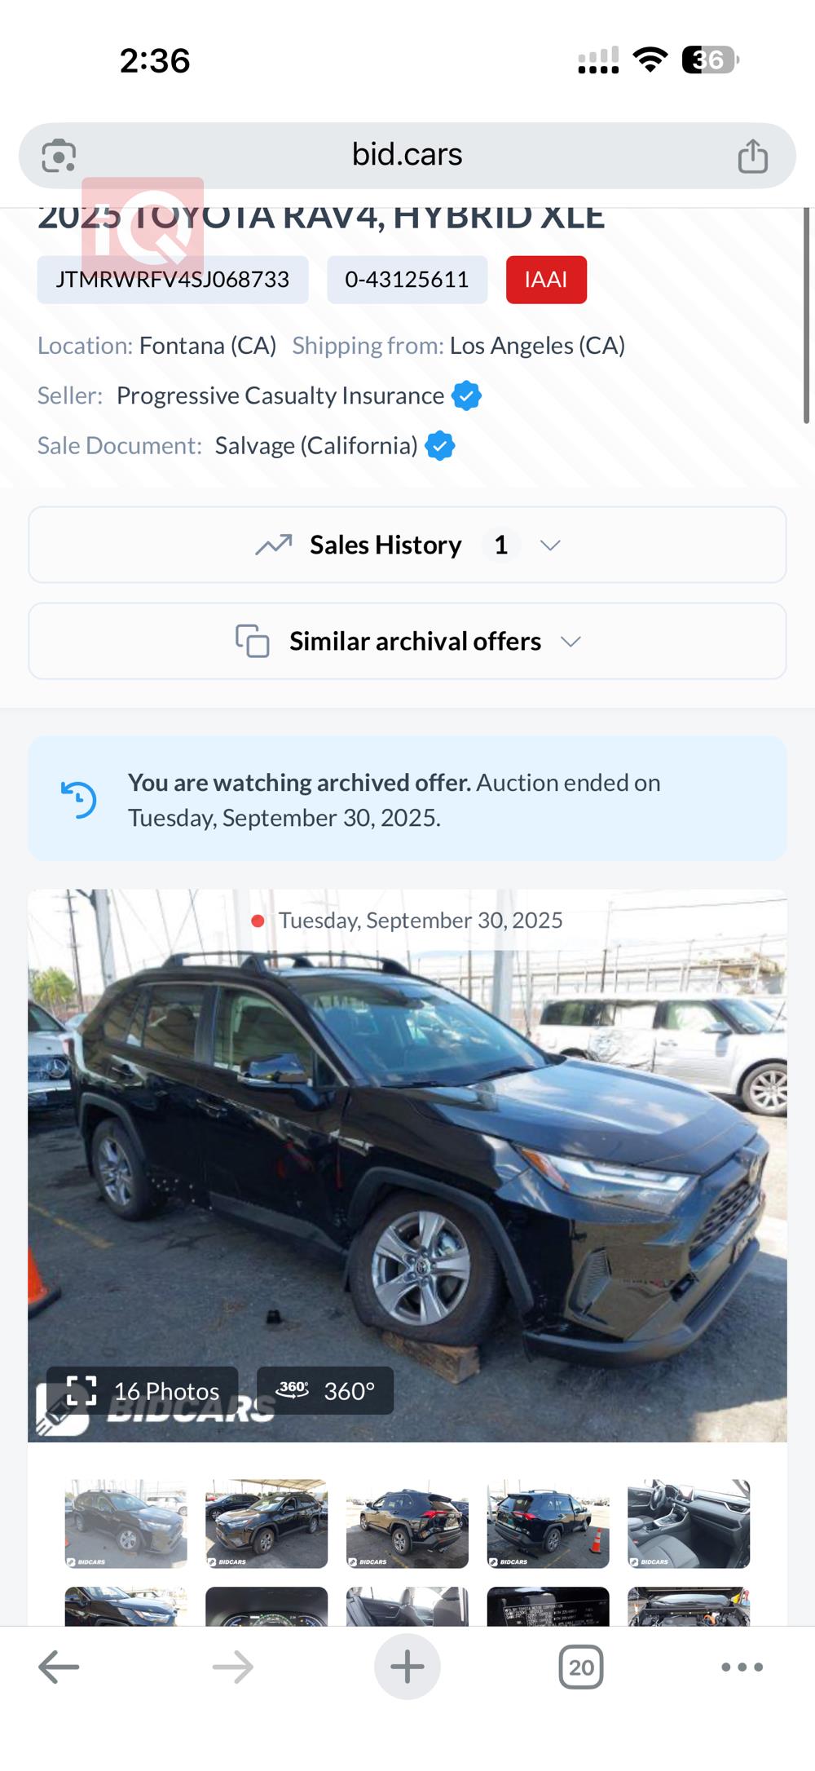815x1771 pixels.
Task: Open a new tab with plus button
Action: pos(407,1667)
